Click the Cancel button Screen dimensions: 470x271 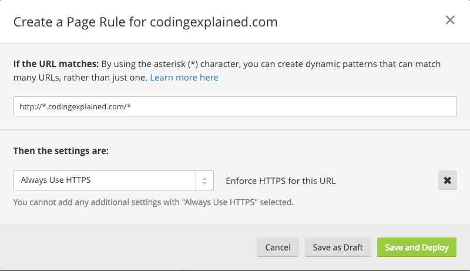(x=277, y=247)
